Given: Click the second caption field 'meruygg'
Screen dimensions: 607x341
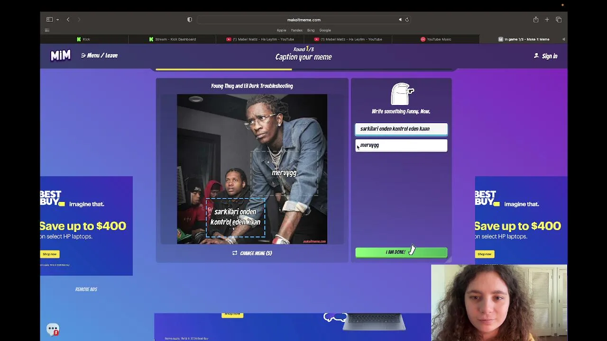Looking at the screenshot, I should pyautogui.click(x=401, y=145).
